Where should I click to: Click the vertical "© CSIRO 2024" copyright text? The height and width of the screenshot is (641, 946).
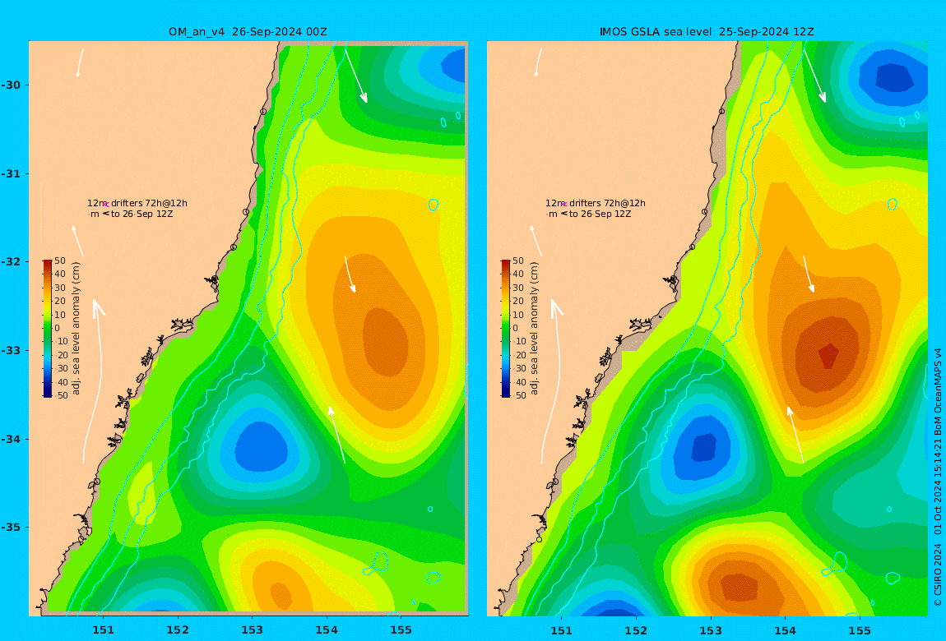tap(938, 574)
